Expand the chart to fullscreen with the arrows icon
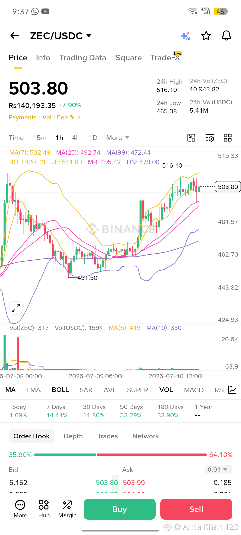The image size is (241, 535). click(16, 308)
